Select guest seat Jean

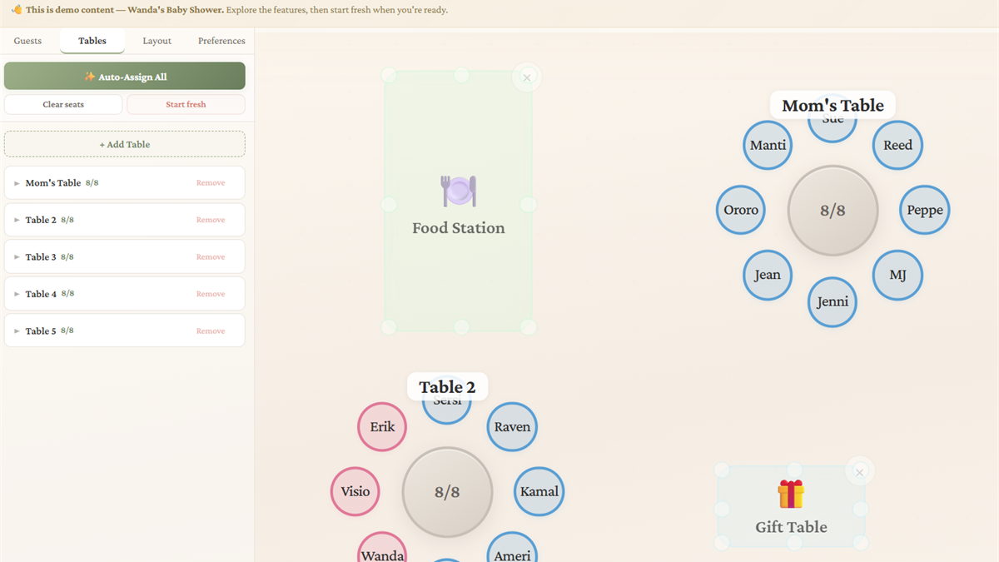click(x=768, y=275)
